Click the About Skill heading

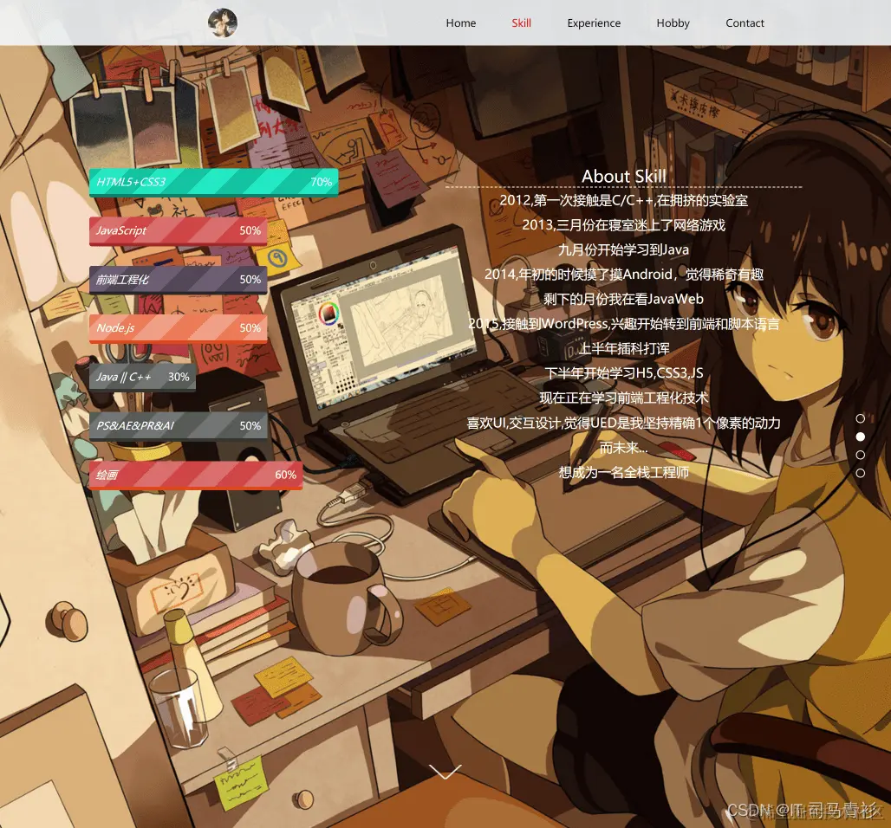tap(623, 177)
